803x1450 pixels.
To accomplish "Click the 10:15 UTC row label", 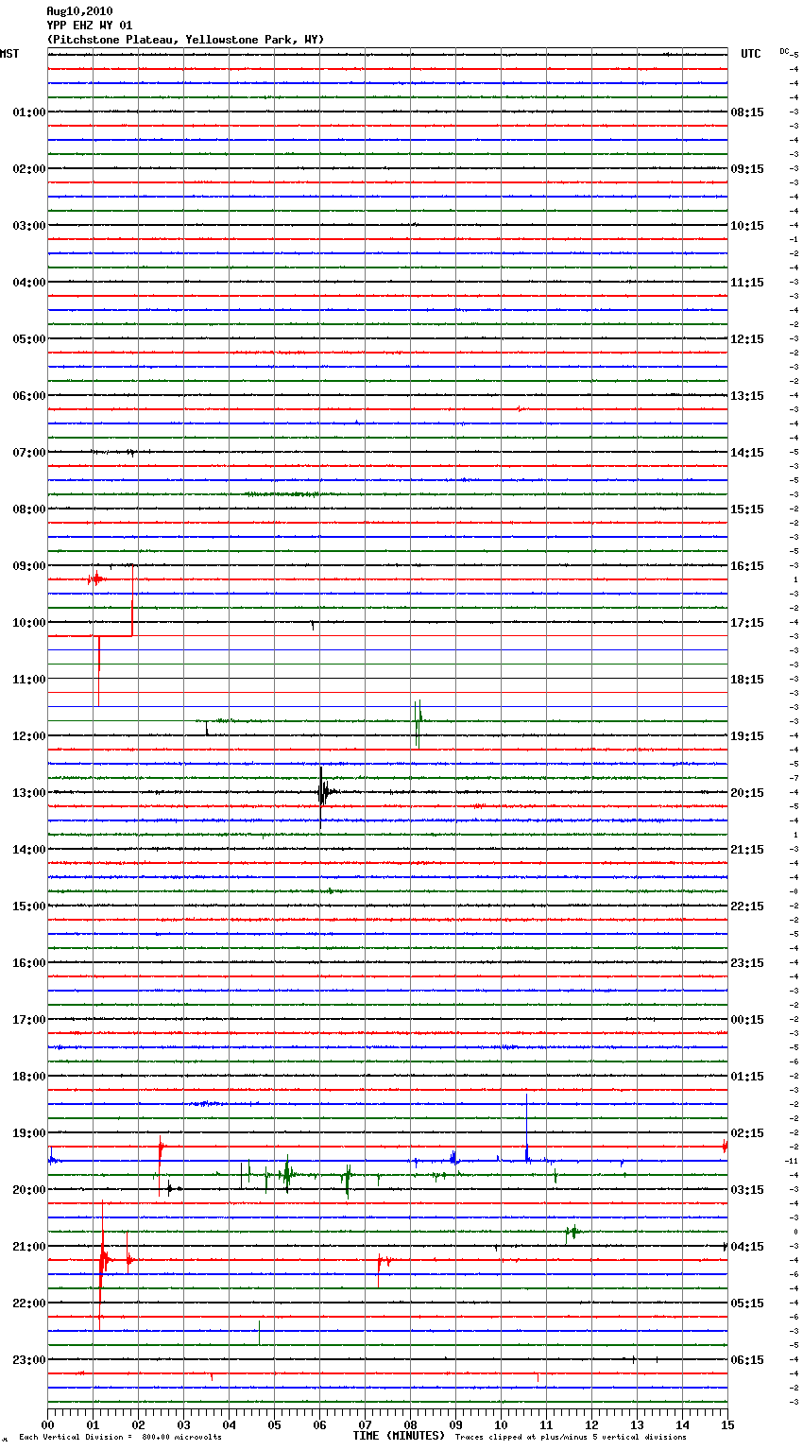I will click(747, 226).
